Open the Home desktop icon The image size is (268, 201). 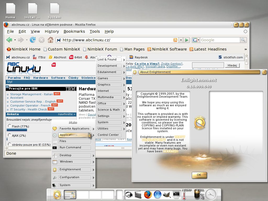click(10, 11)
